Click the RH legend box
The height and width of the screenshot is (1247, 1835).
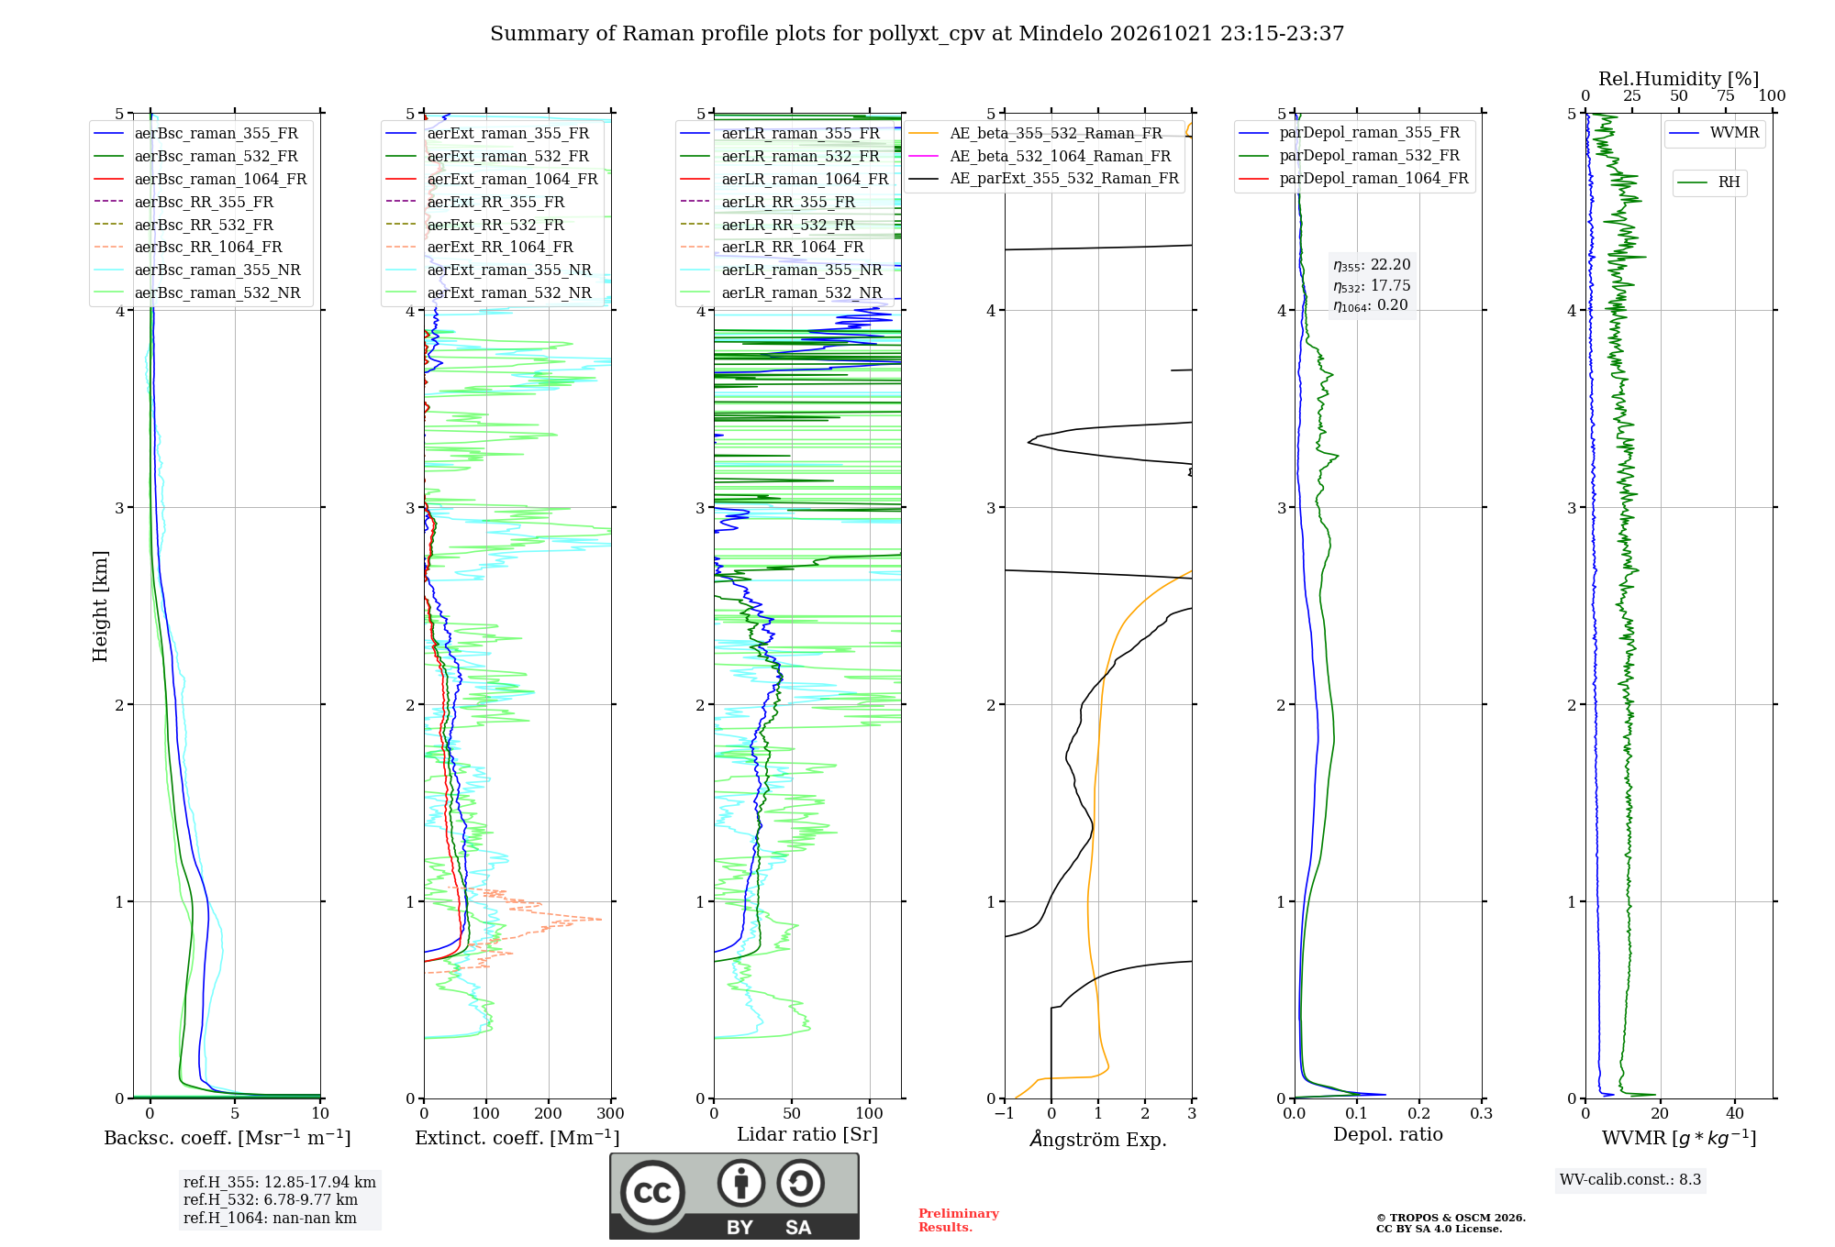click(1709, 182)
